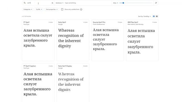Screen dimensions: 182x102
Task: Switch to grid view
Action: (x=154, y=16)
